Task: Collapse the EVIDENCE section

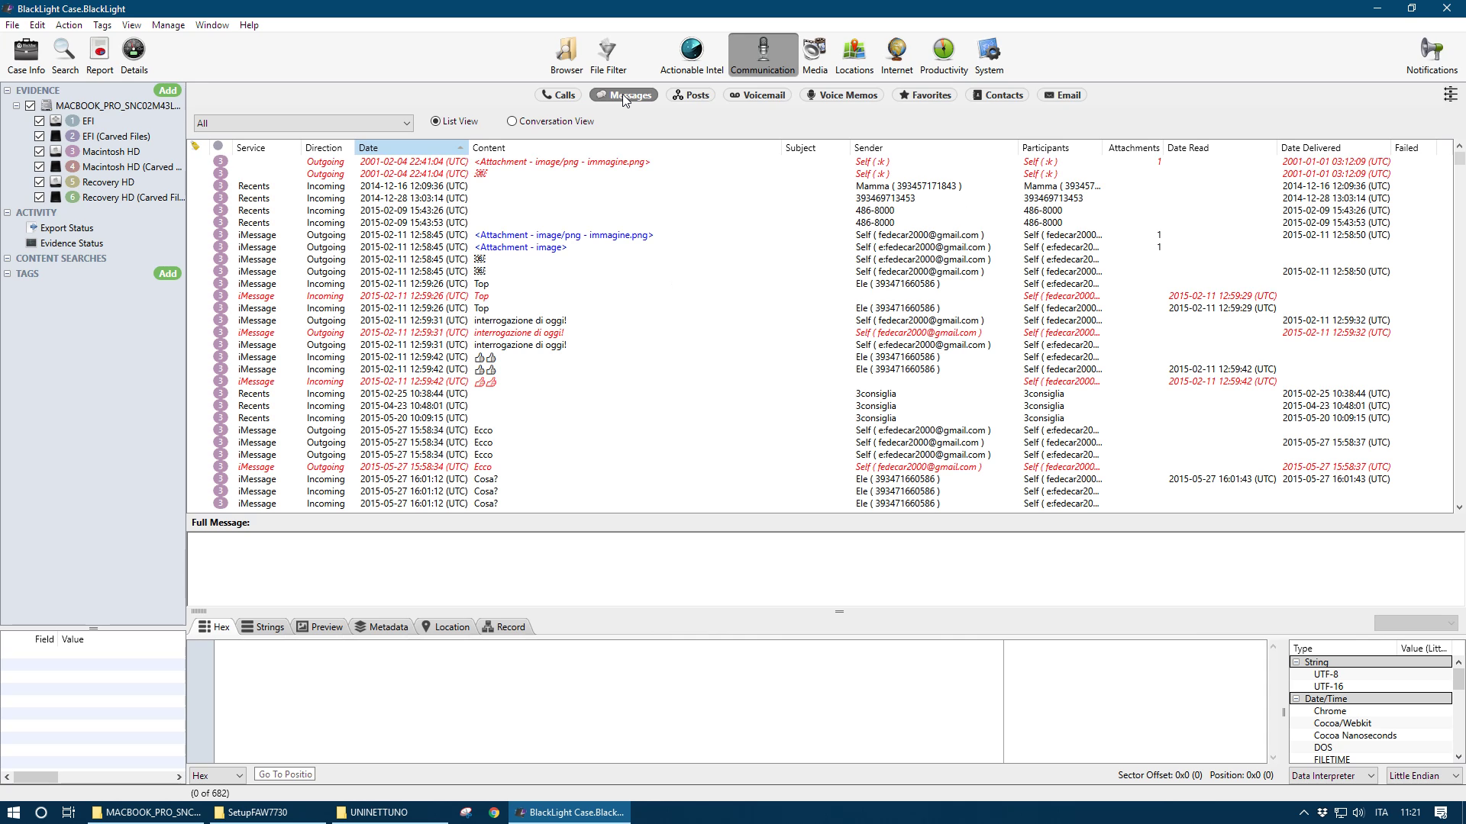Action: pos(7,91)
